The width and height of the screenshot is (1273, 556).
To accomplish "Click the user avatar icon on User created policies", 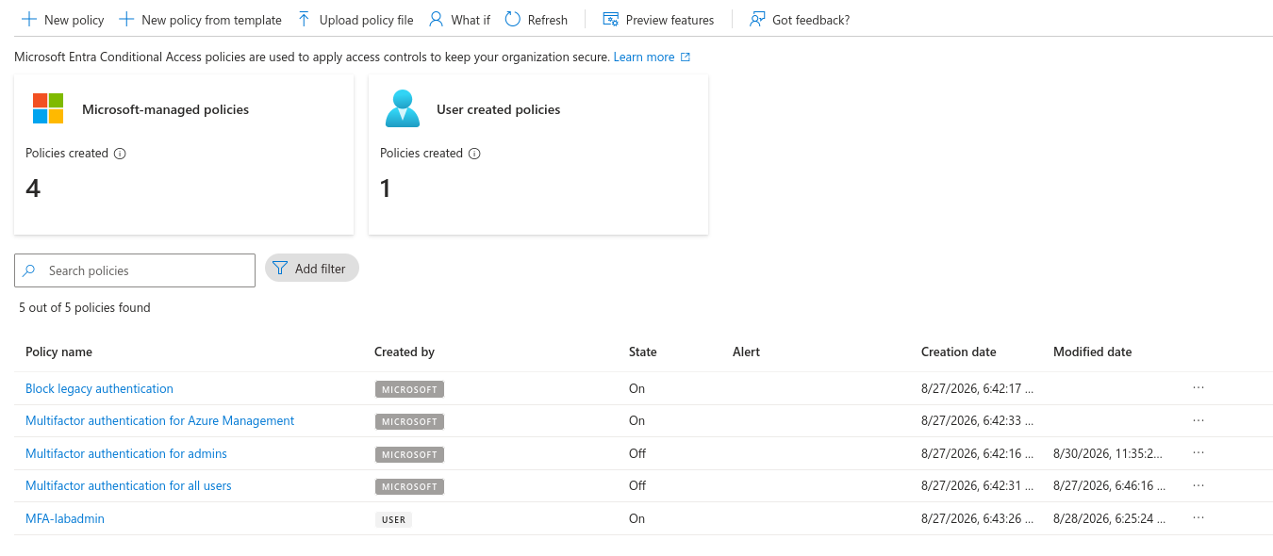I will [403, 108].
